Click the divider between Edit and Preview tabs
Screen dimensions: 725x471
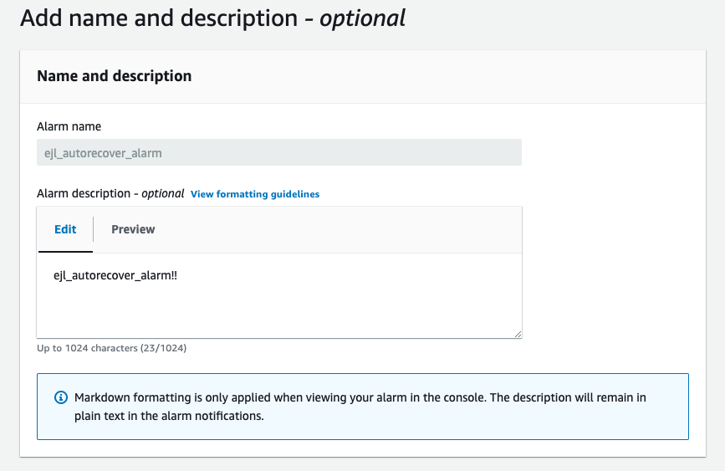93,229
